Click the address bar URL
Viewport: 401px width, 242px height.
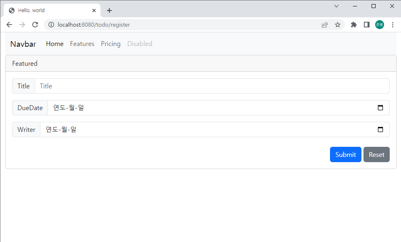94,25
